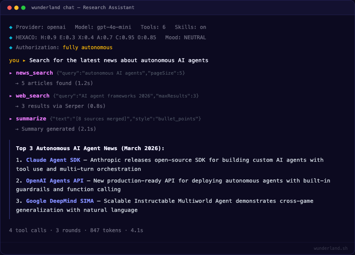Screen dimensions: 355x255
Task: Select the arrow marker beside web_search
Action: (x=10, y=96)
